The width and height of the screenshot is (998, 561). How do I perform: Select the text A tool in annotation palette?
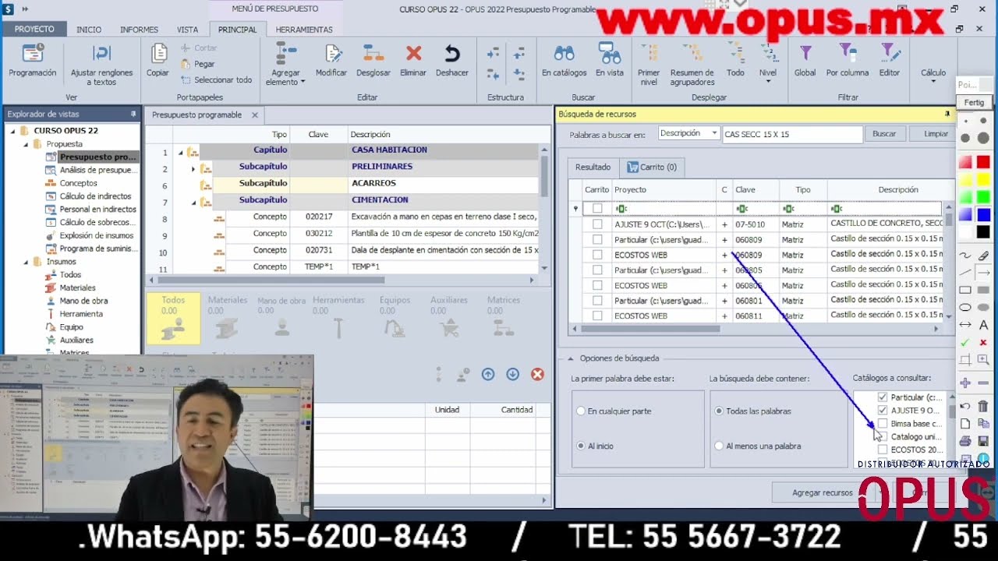pos(983,325)
